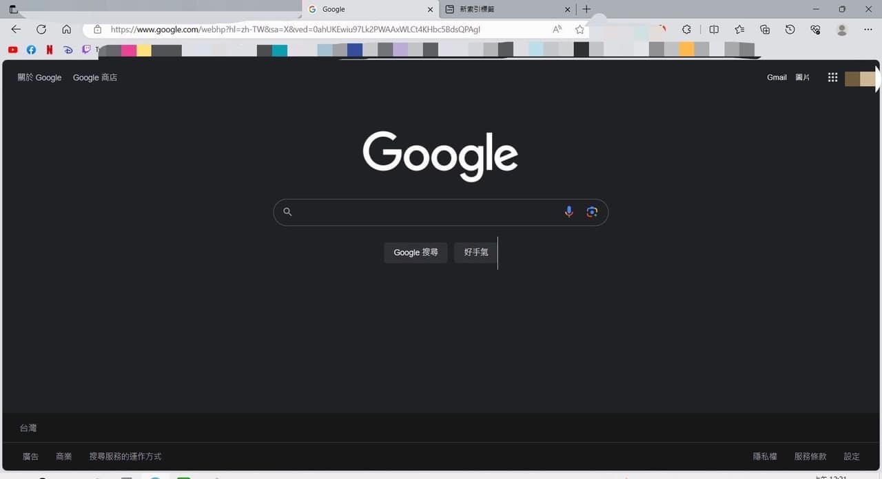Image resolution: width=882 pixels, height=479 pixels.
Task: Open the Extensions puzzle icon
Action: point(686,30)
